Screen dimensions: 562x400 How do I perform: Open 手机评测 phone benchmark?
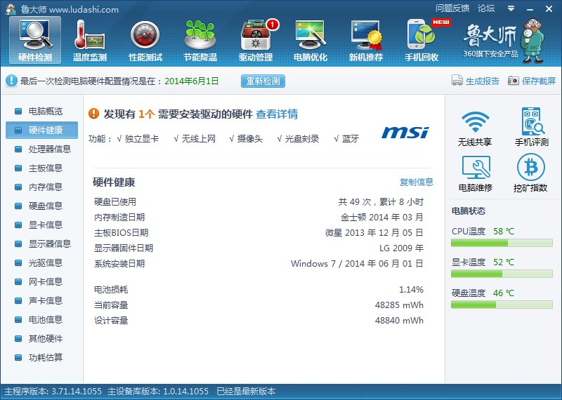pos(532,127)
